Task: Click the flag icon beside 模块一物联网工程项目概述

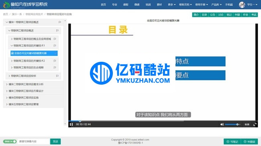Action: pyautogui.click(x=59, y=22)
